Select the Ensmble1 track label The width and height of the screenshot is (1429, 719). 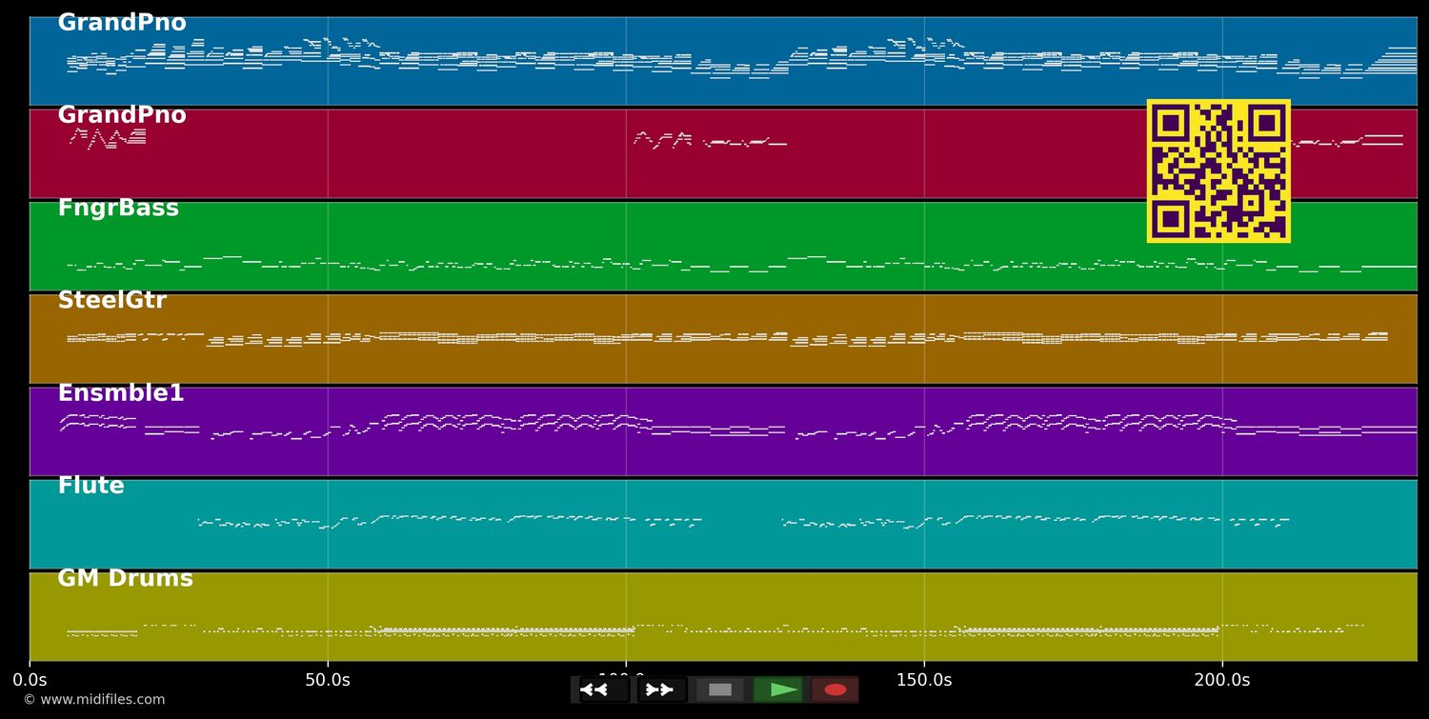tap(121, 393)
